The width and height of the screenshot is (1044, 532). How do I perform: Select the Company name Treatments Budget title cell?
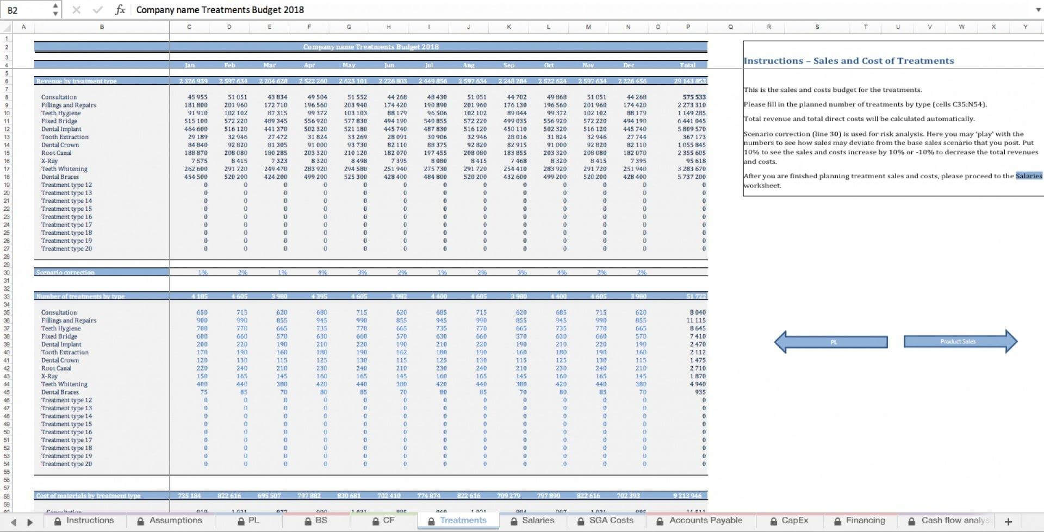point(371,47)
